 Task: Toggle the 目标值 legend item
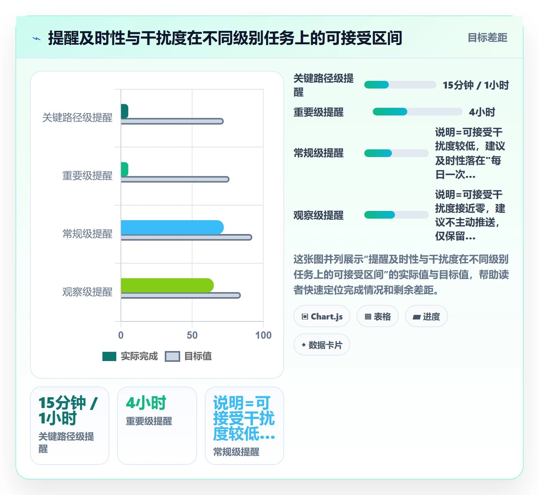(188, 356)
